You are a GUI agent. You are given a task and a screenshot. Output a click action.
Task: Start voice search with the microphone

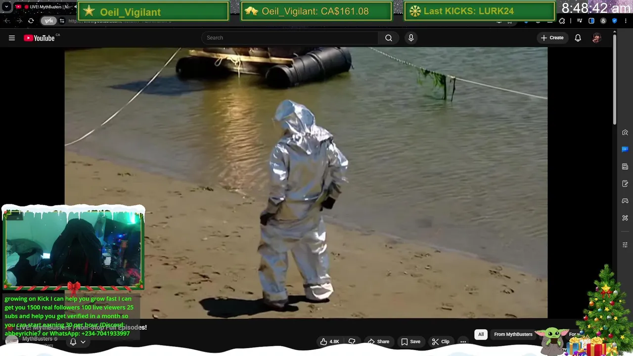tap(411, 38)
